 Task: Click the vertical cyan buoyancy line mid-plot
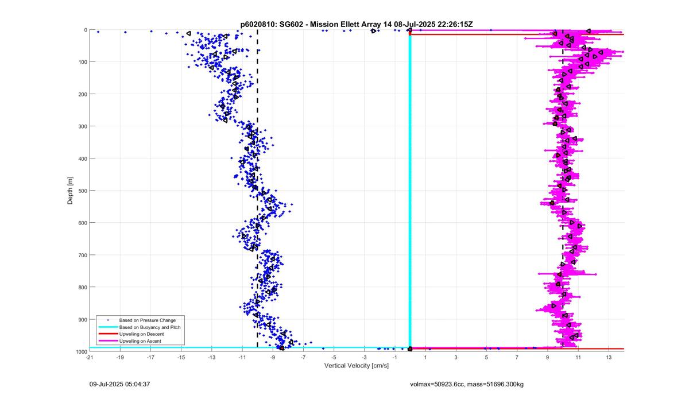pos(410,189)
